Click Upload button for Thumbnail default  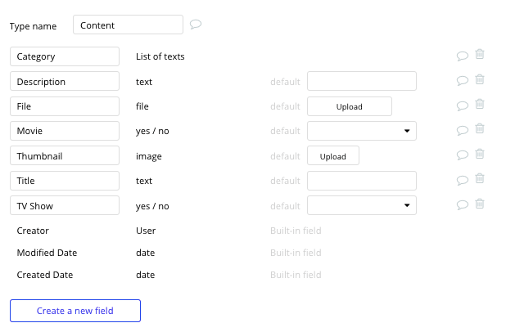point(332,156)
